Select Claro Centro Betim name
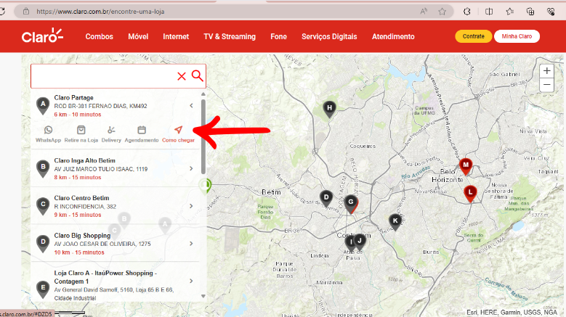This screenshot has width=566, height=317. [81, 198]
